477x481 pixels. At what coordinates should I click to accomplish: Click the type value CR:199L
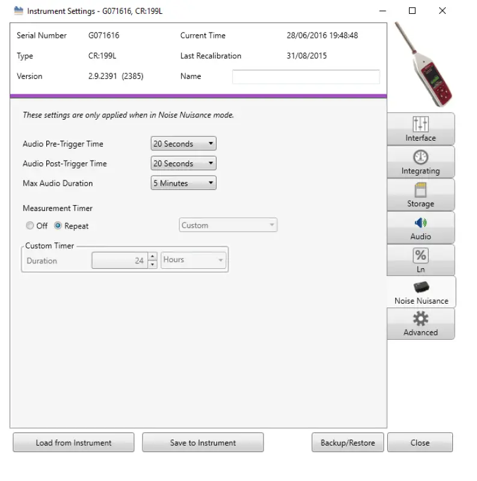click(x=102, y=56)
